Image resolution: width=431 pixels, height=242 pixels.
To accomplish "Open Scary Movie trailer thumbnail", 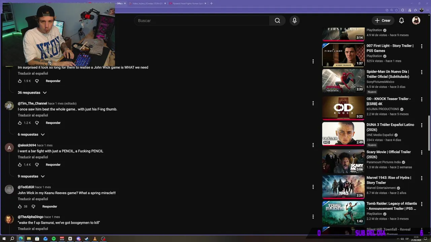I will (x=343, y=161).
